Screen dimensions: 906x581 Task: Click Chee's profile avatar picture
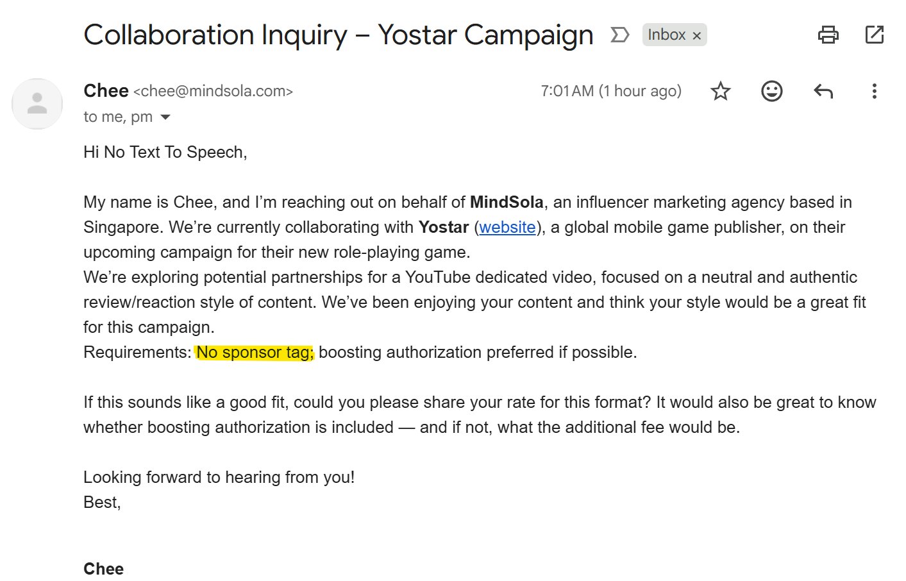coord(37,104)
